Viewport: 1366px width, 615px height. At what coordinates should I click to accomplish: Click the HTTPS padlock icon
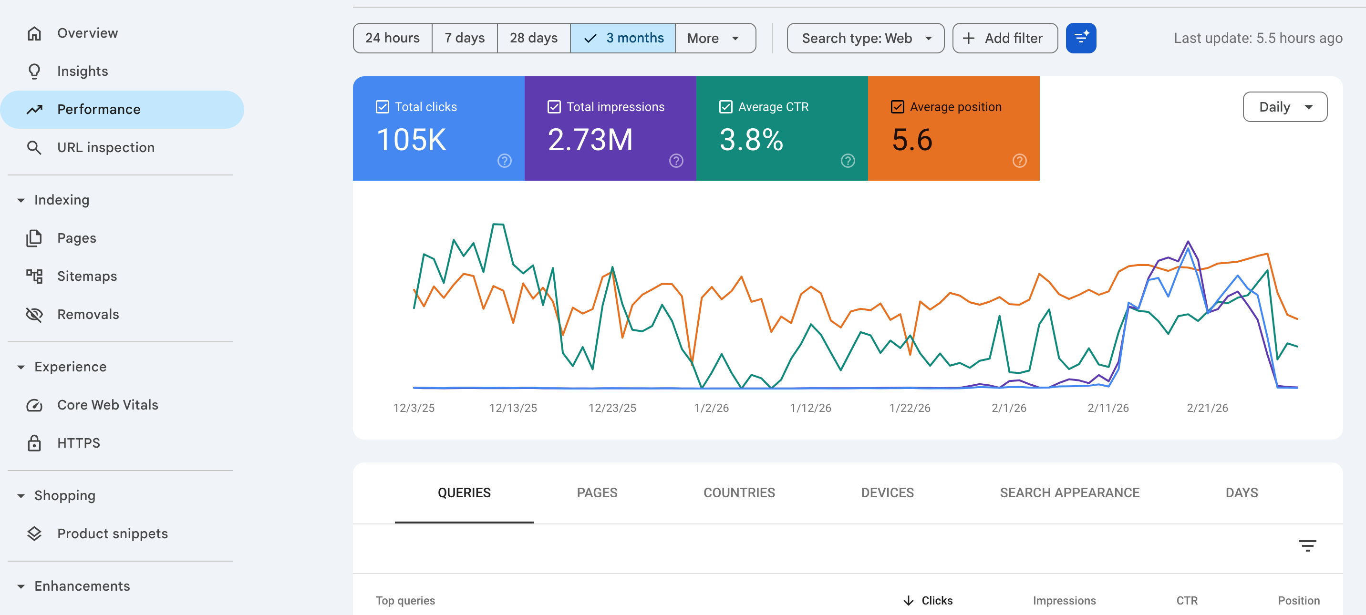point(34,443)
